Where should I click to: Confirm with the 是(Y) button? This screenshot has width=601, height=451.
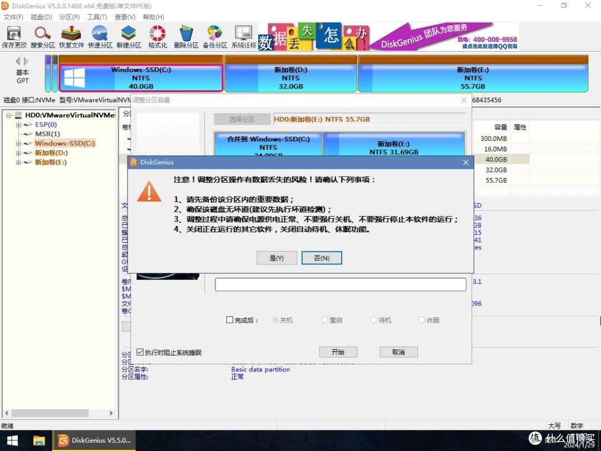click(277, 258)
